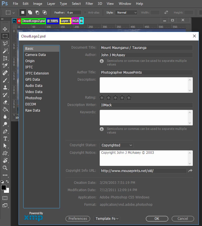Select the Eraser tool

pyautogui.click(x=5, y=102)
